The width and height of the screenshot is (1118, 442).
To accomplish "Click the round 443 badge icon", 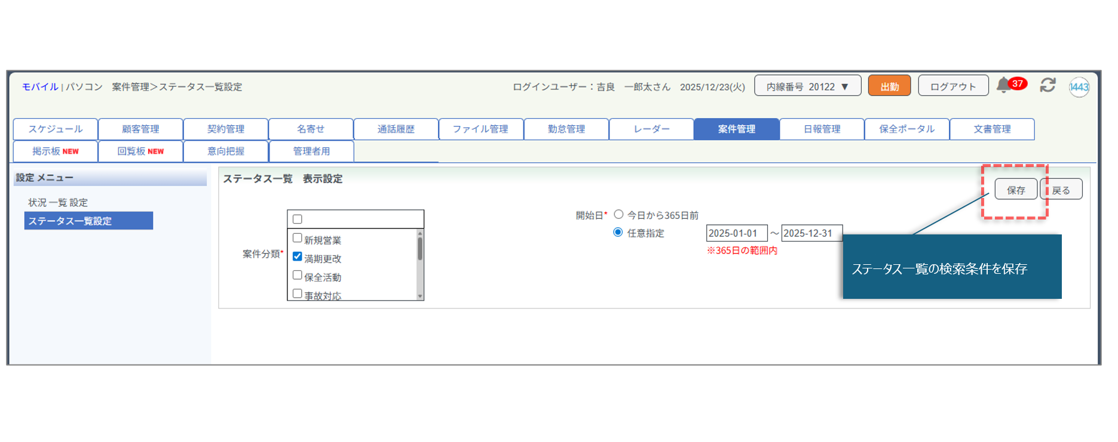I will pos(1079,87).
